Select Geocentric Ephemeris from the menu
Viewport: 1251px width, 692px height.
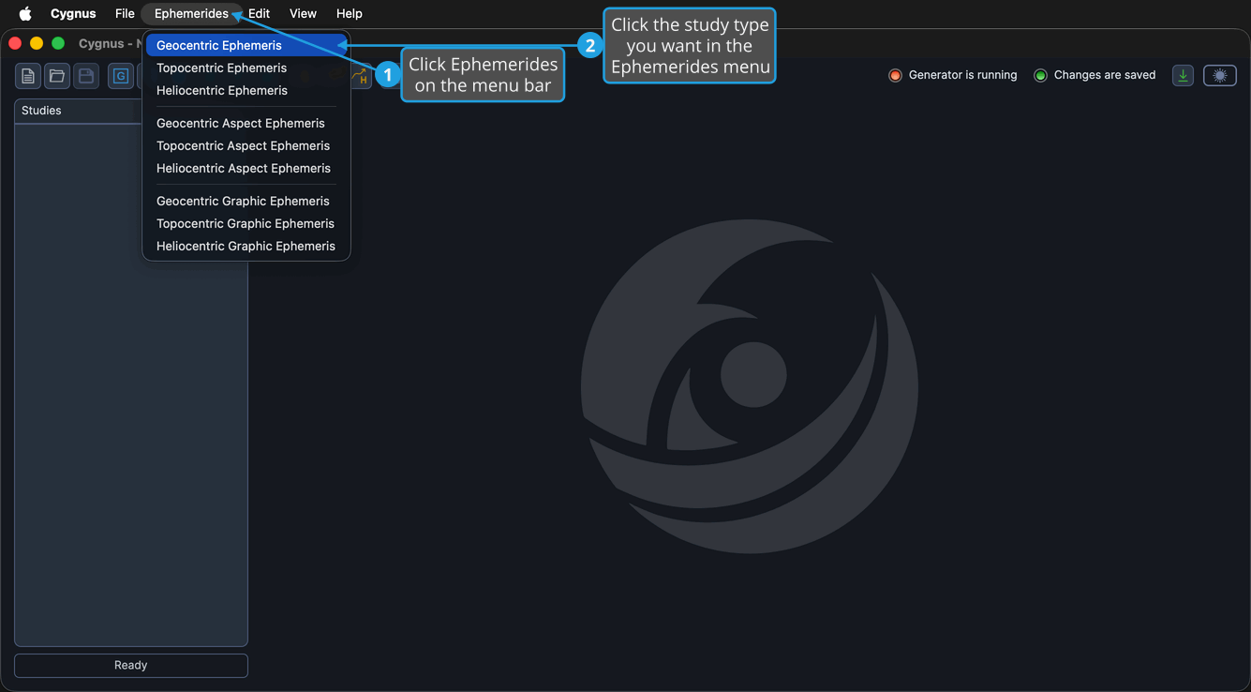pyautogui.click(x=246, y=45)
